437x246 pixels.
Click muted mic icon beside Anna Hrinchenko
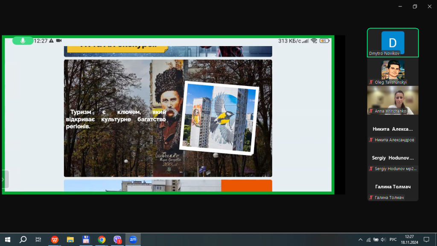[x=371, y=111]
